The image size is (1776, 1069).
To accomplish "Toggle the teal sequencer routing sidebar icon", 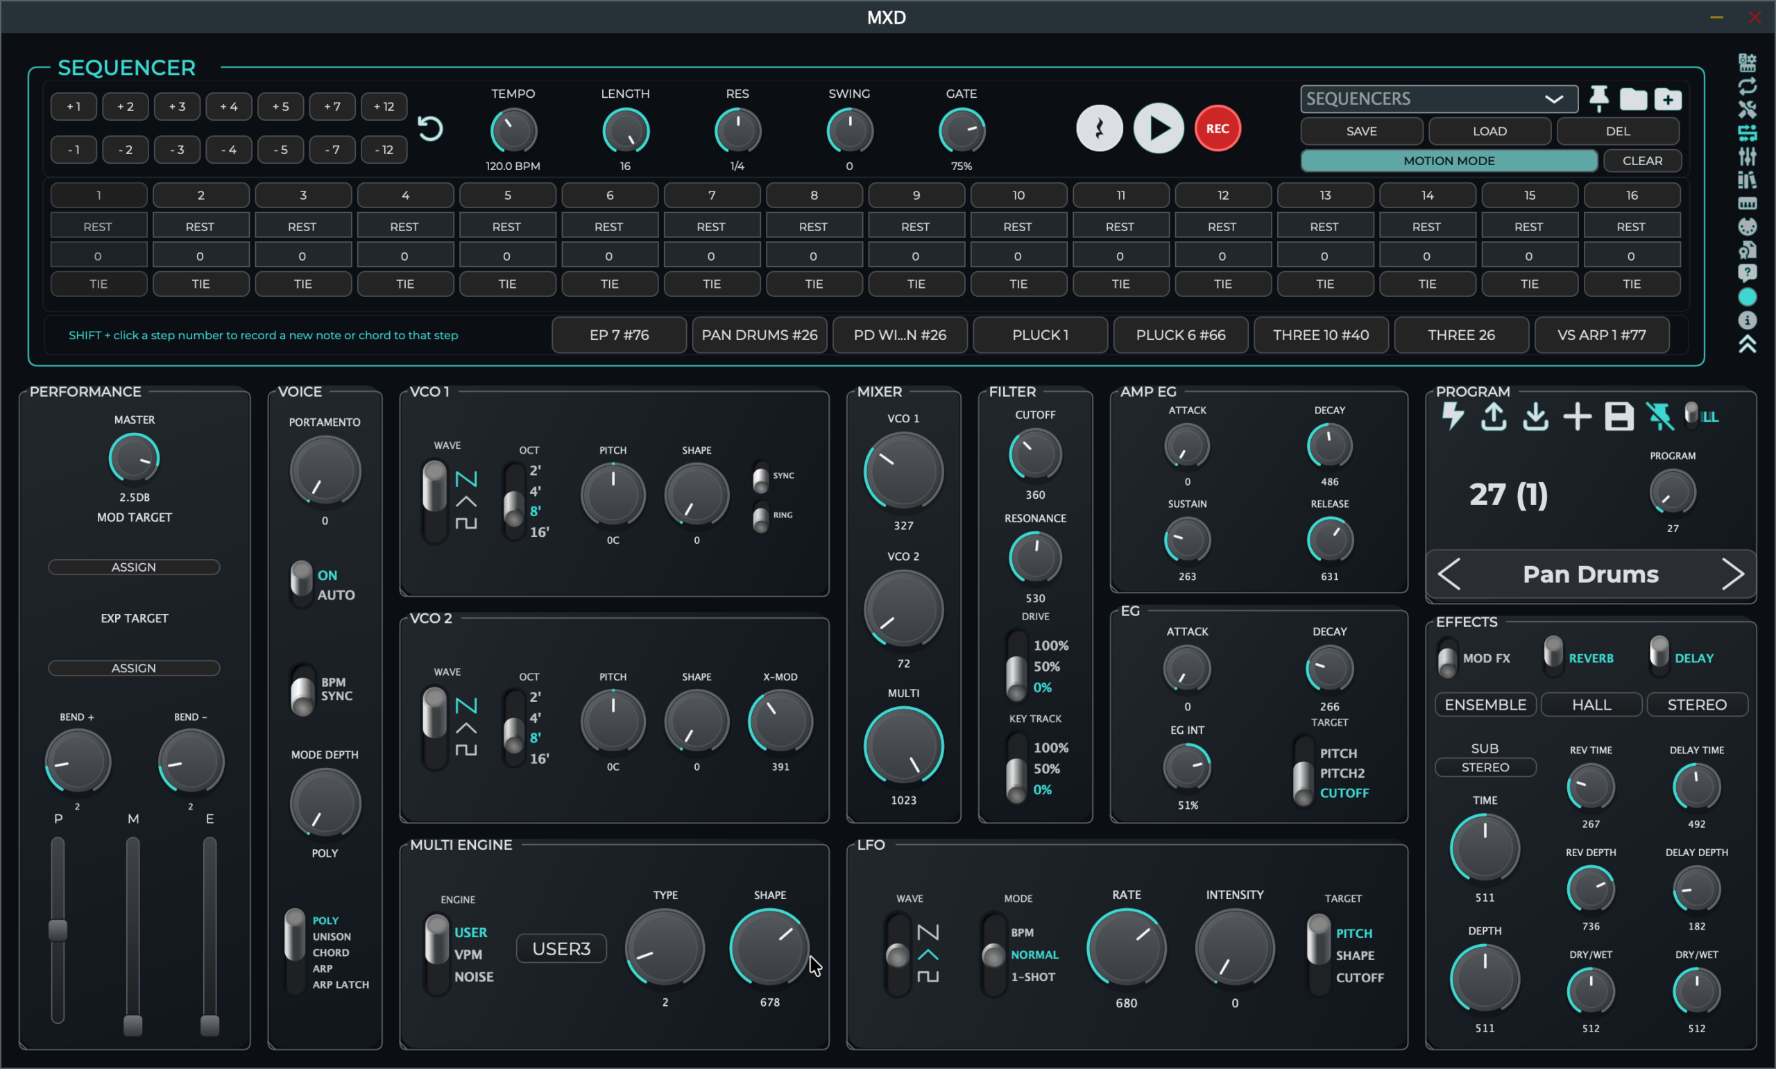I will click(x=1746, y=133).
